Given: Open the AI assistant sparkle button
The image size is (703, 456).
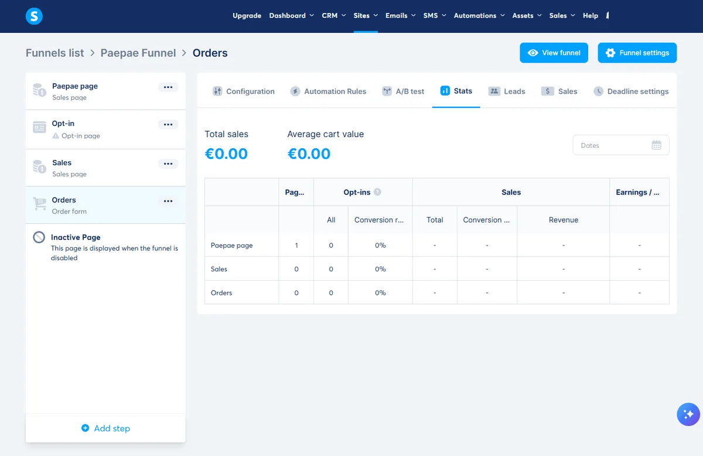Looking at the screenshot, I should coord(688,414).
